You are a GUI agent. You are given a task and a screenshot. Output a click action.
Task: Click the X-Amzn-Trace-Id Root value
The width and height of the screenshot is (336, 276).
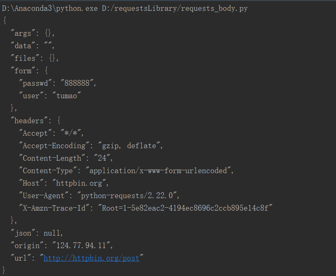point(185,208)
